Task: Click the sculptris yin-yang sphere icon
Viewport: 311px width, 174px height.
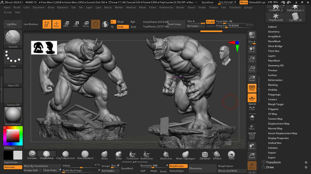Action: pos(105,24)
